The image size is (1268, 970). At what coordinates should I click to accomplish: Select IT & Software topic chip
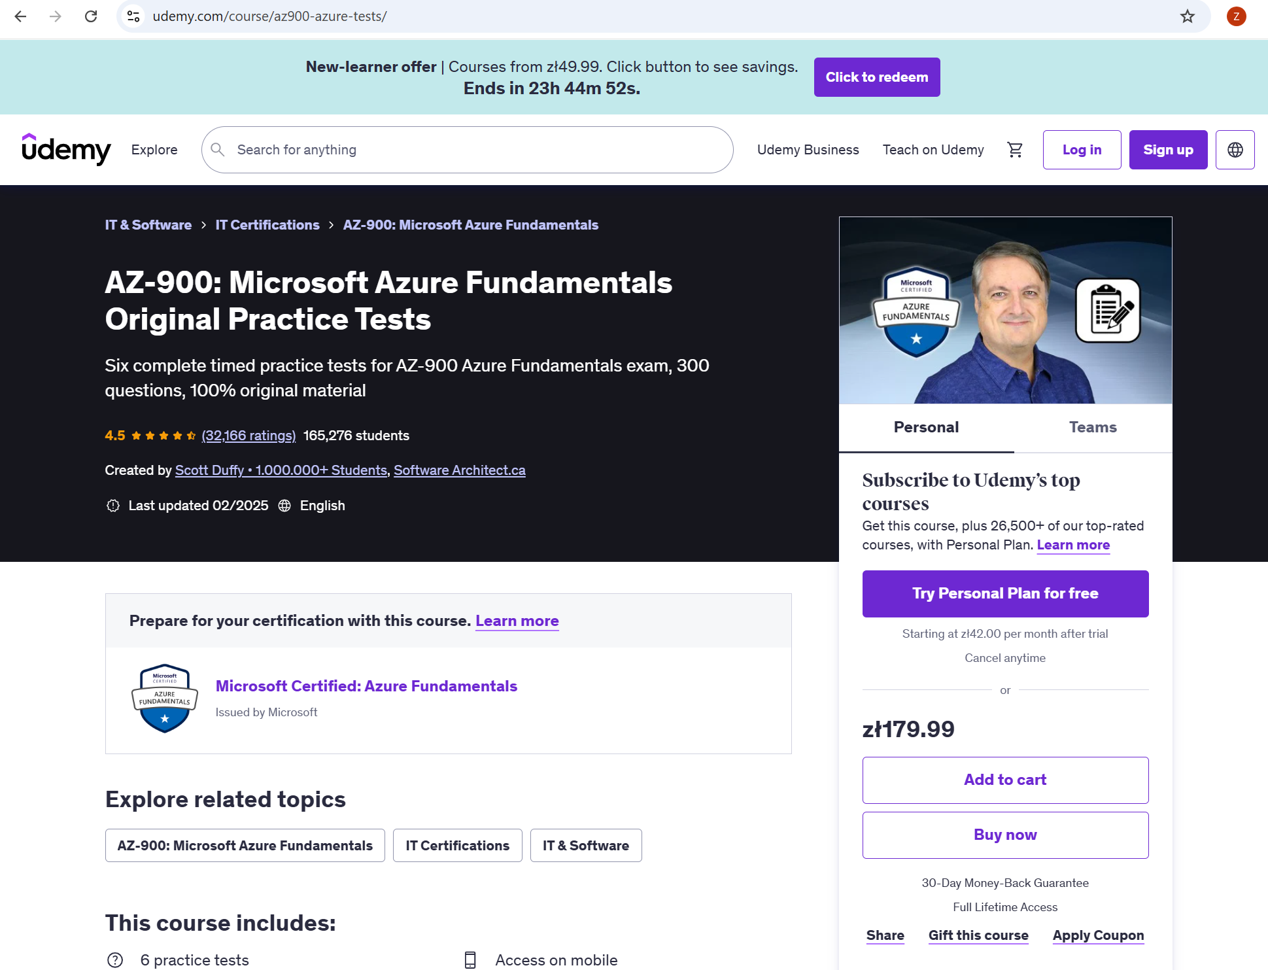pyautogui.click(x=586, y=846)
